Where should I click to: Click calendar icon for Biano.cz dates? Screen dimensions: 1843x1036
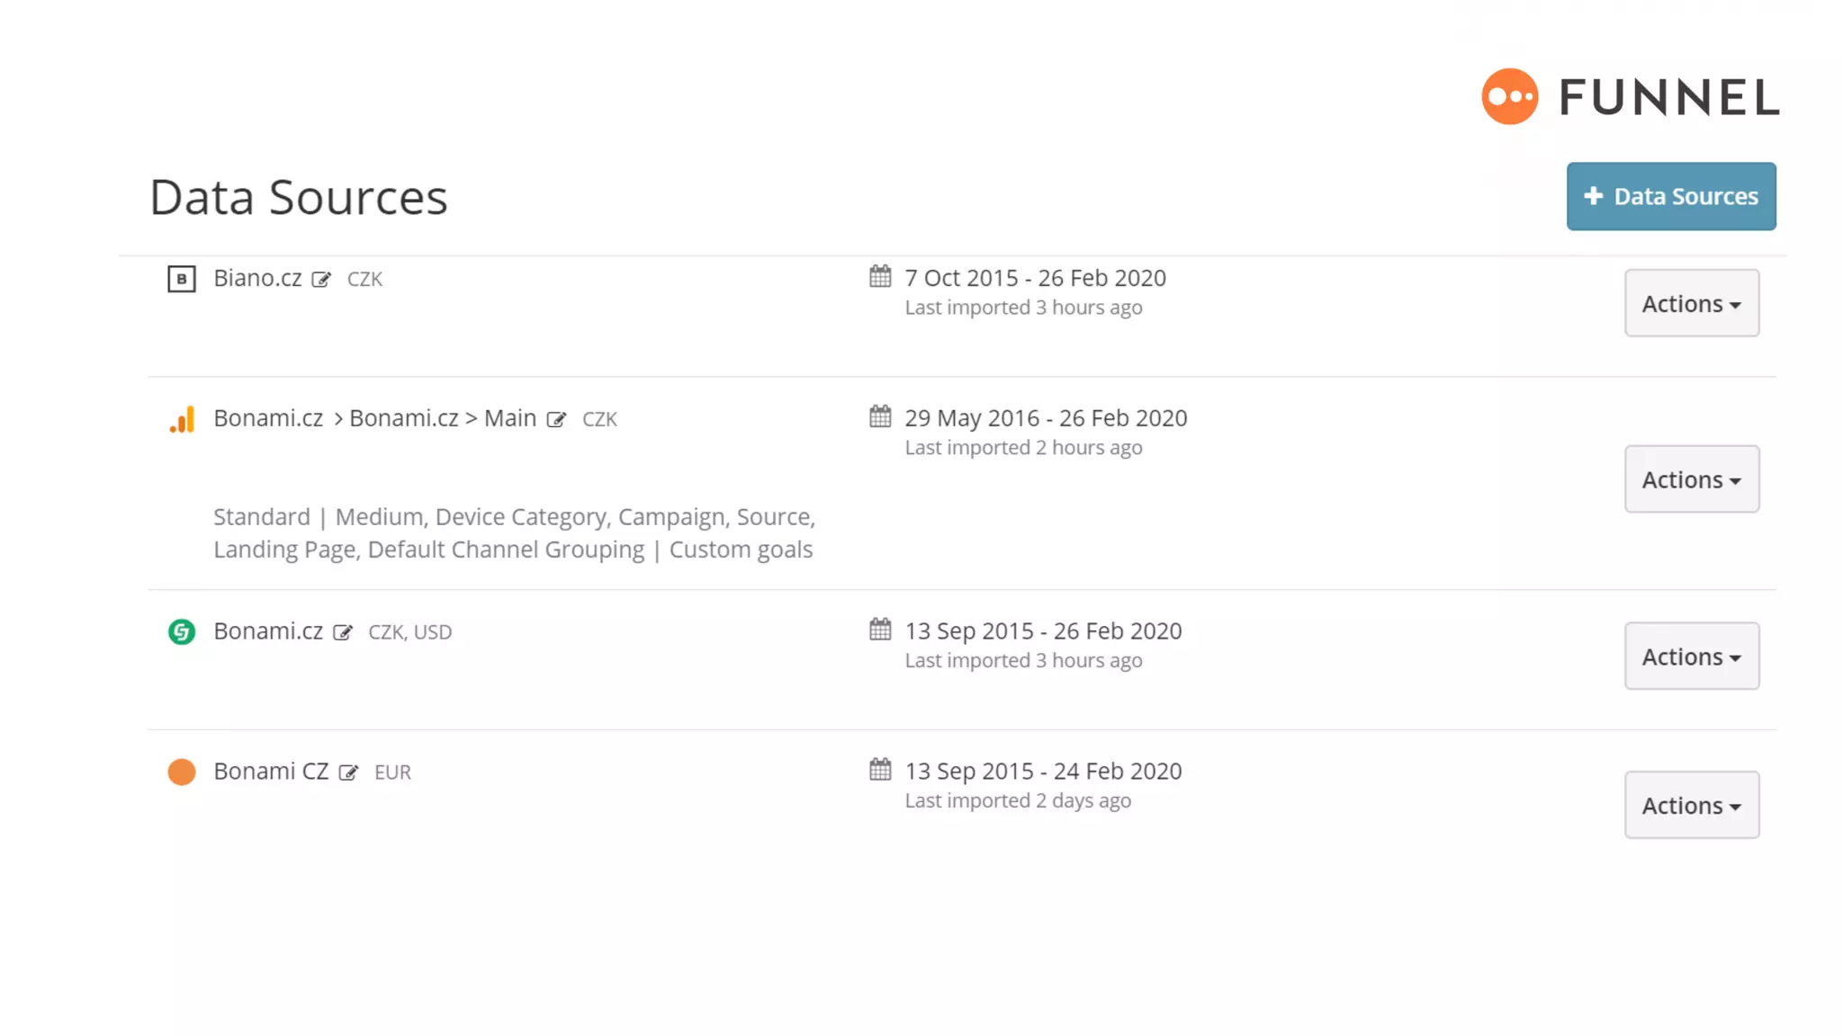point(880,276)
